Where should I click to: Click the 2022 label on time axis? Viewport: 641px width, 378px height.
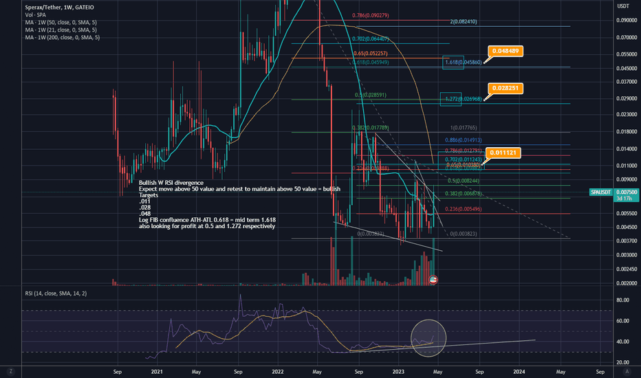coord(278,372)
